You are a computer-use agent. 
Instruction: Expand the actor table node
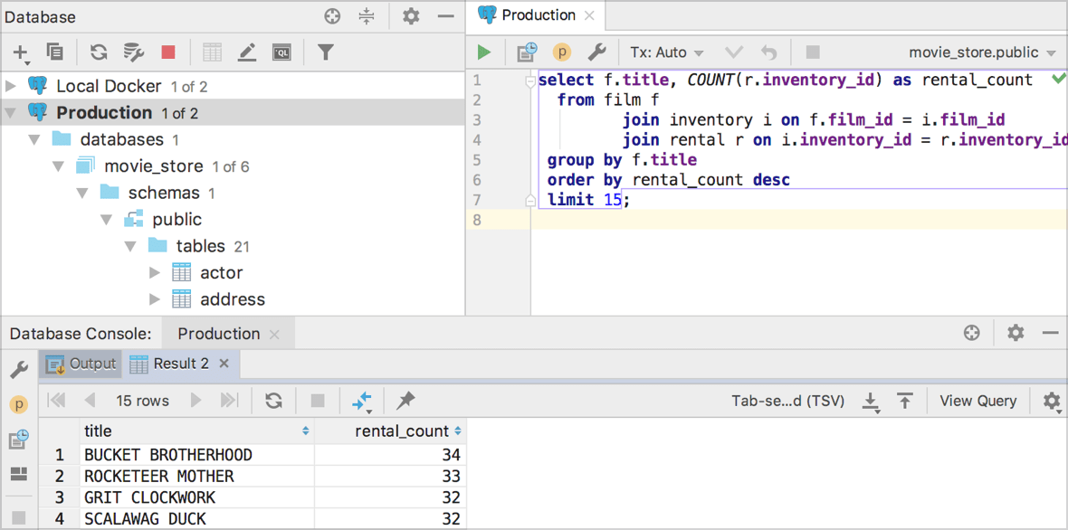pyautogui.click(x=155, y=272)
